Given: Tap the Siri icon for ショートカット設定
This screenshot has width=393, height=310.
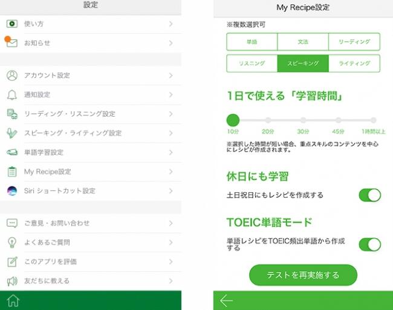Looking at the screenshot, I should point(12,191).
